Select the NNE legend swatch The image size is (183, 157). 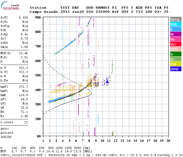[176, 24]
